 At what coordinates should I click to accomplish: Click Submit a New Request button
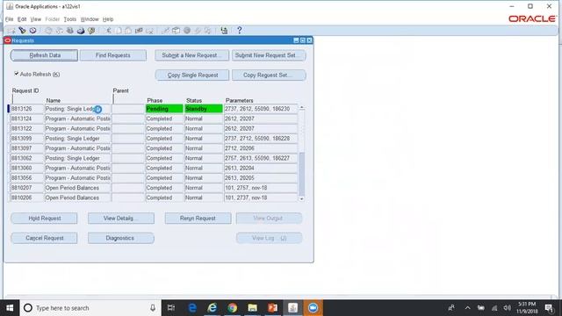[191, 55]
